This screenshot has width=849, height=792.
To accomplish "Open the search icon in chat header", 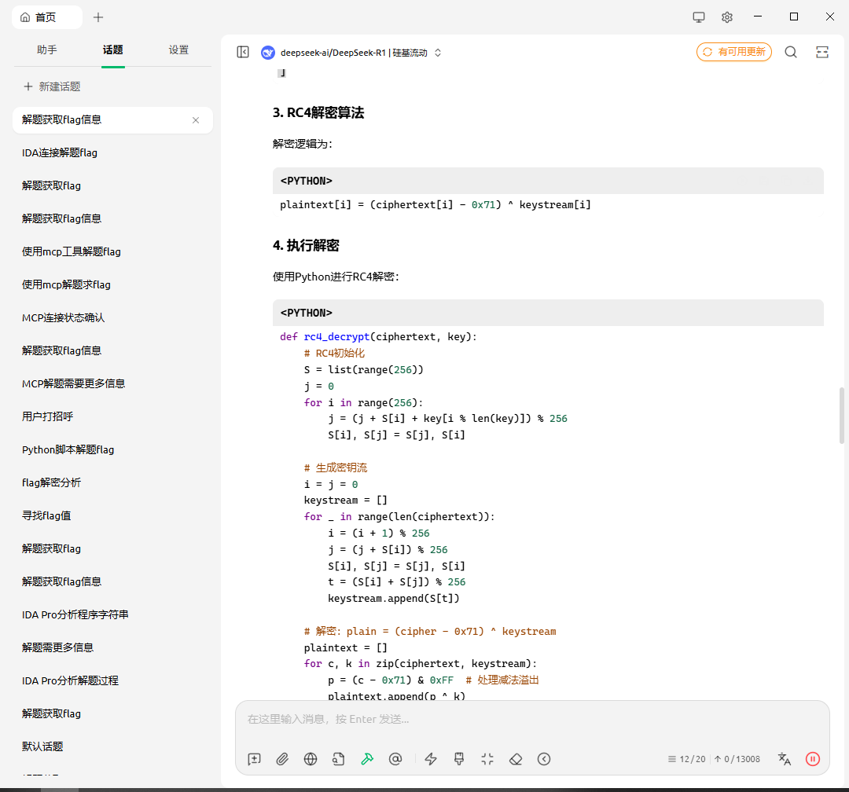I will [791, 52].
